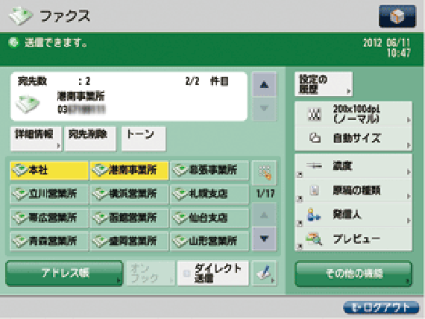This screenshot has height=319, width=425.
Task: Deselect the 本社 one-touch destination
Action: (49, 170)
